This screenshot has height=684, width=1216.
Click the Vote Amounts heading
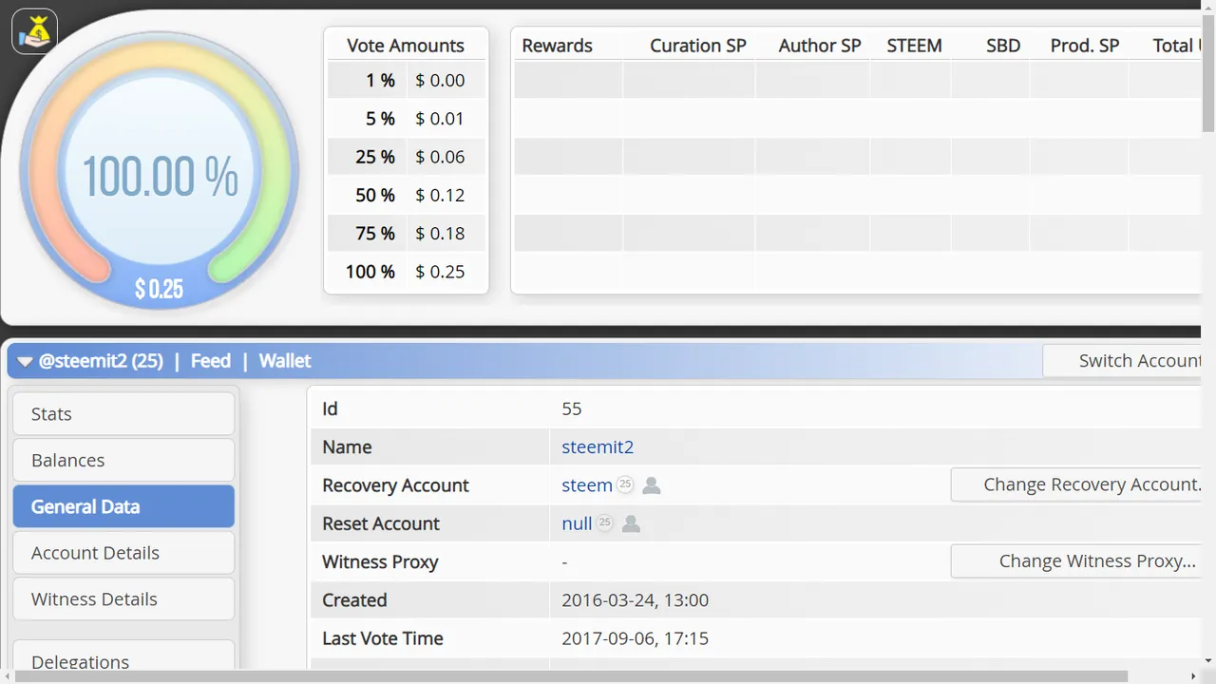[406, 46]
